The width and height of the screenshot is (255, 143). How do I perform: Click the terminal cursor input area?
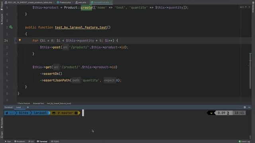click(x=83, y=113)
